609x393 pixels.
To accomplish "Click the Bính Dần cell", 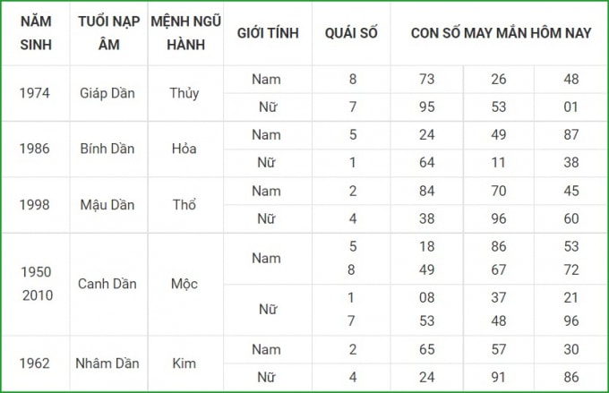I will (107, 149).
